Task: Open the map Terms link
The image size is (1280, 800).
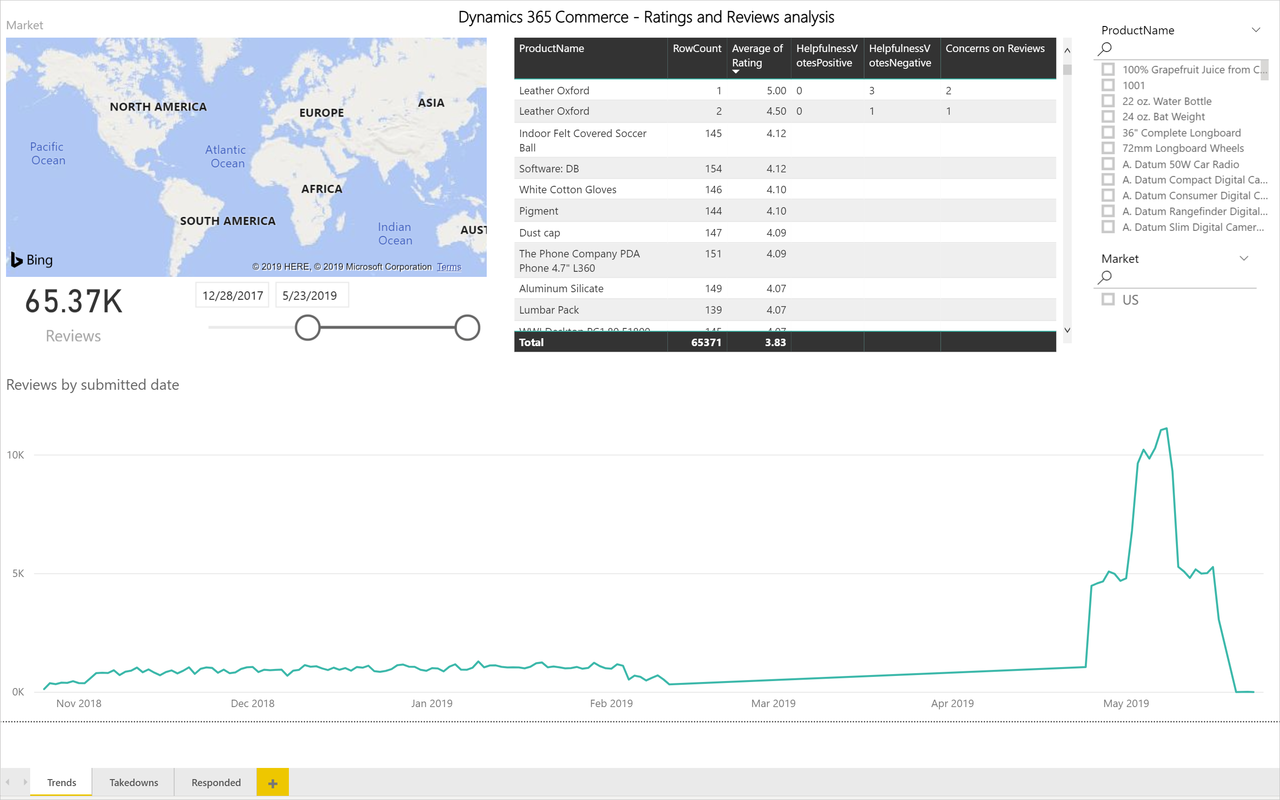Action: pos(449,267)
